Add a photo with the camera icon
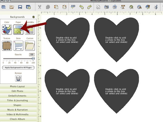The height and width of the screenshot is (122, 163). [106, 7]
